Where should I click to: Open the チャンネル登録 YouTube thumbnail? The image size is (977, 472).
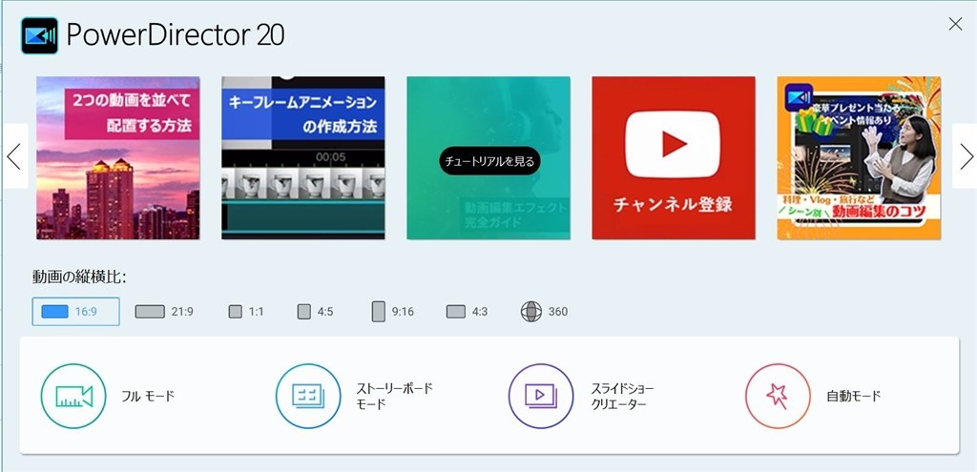click(x=673, y=157)
